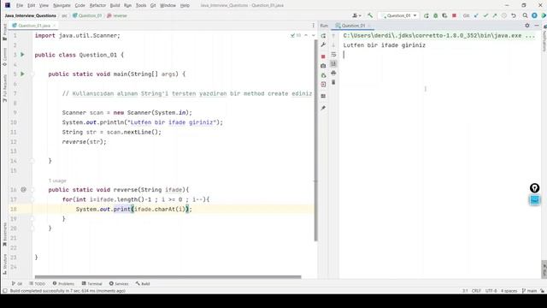Open the Services tool window

point(119,283)
